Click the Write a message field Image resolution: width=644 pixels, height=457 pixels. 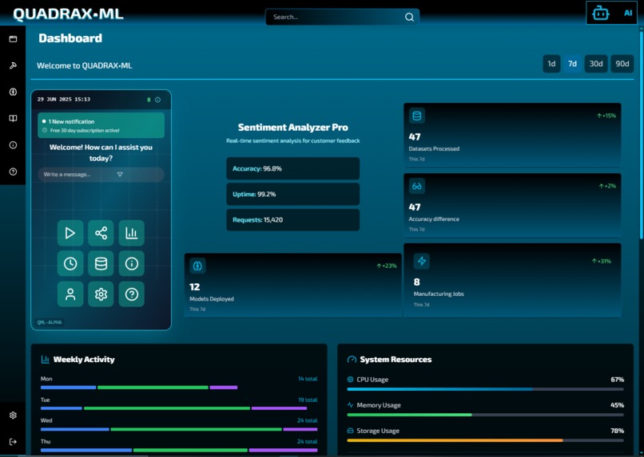[x=101, y=174]
